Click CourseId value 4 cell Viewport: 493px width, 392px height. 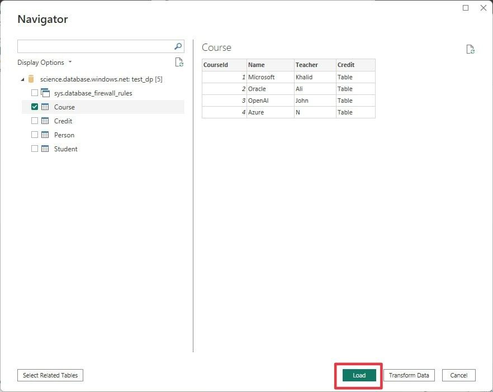224,112
